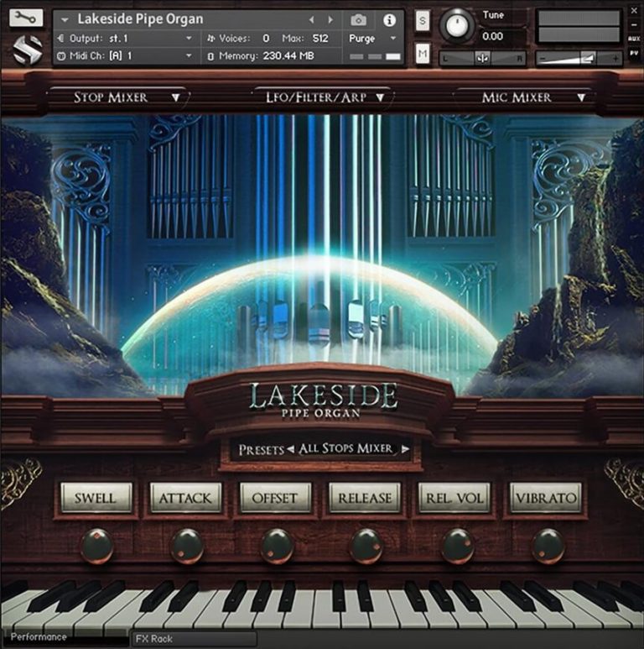Click the REL. VOL label button
Image resolution: width=644 pixels, height=649 pixels.
(454, 498)
